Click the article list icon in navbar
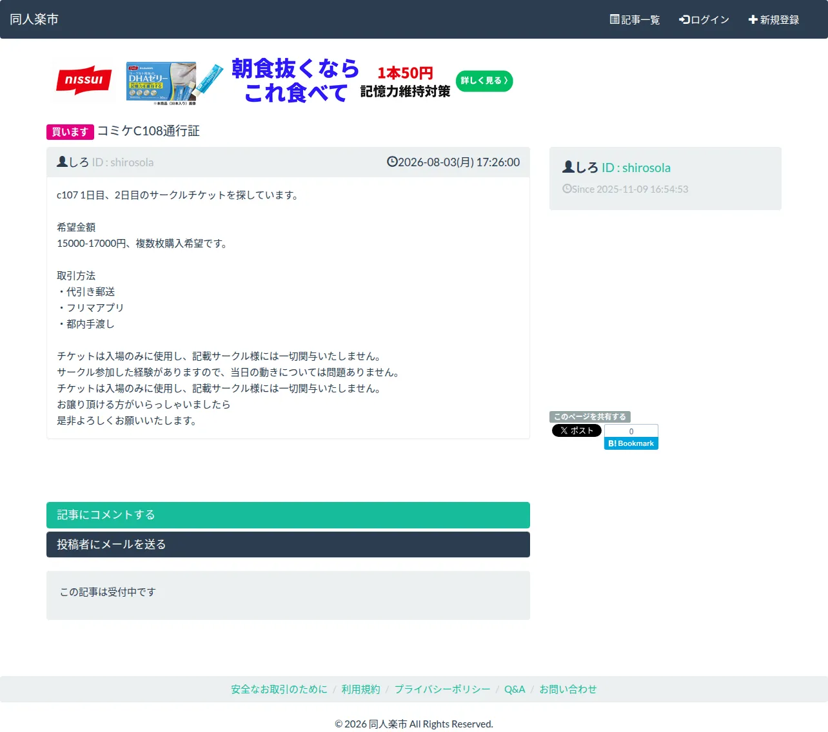This screenshot has width=828, height=732. coord(615,19)
